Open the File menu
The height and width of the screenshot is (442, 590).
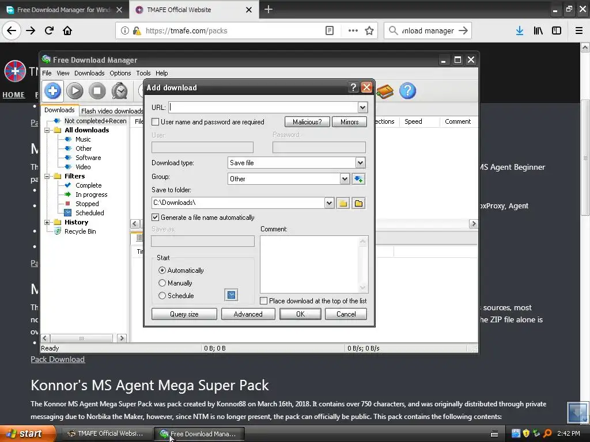point(47,73)
